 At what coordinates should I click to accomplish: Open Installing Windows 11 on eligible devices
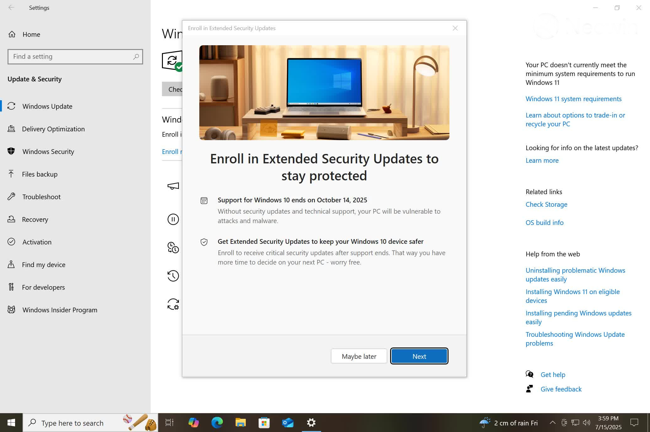point(572,296)
